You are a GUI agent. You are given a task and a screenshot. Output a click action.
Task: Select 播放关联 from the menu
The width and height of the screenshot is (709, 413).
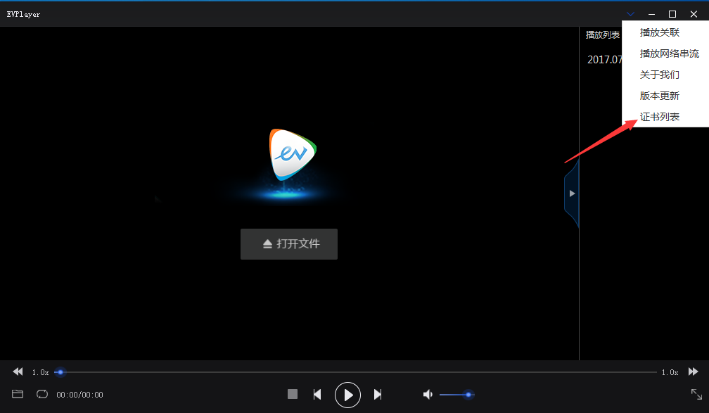click(660, 32)
